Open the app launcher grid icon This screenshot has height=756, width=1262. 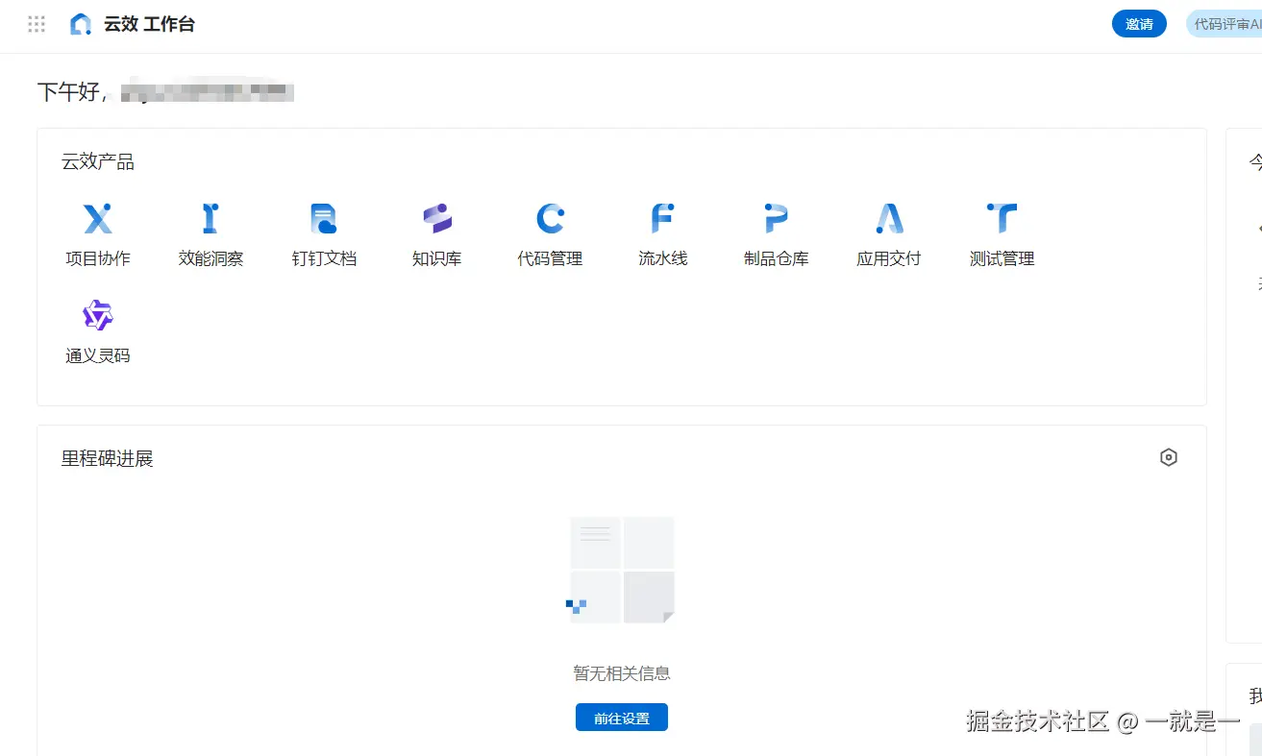click(37, 25)
